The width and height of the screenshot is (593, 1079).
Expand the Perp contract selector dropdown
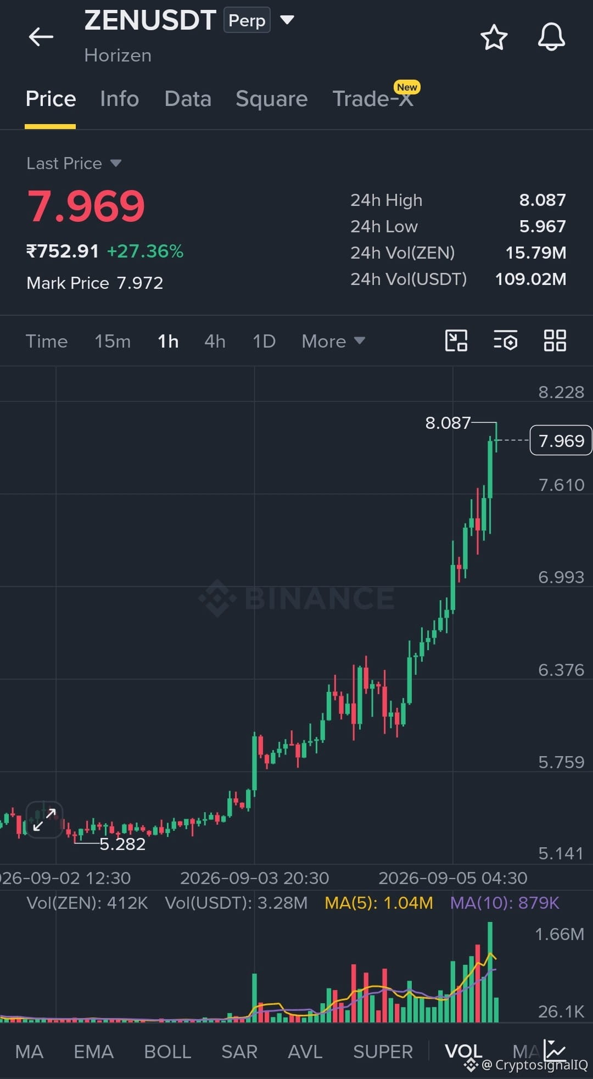click(x=287, y=20)
